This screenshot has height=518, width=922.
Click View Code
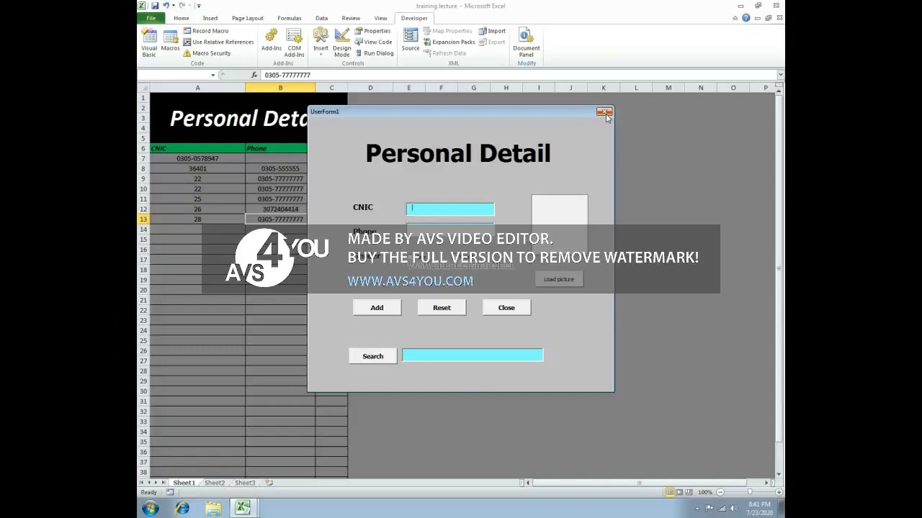[x=373, y=42]
